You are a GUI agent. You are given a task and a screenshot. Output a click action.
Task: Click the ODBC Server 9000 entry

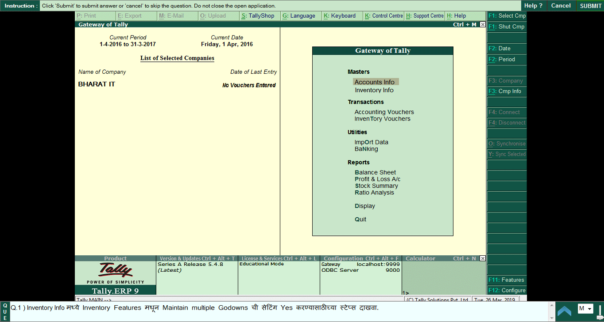[360, 270]
